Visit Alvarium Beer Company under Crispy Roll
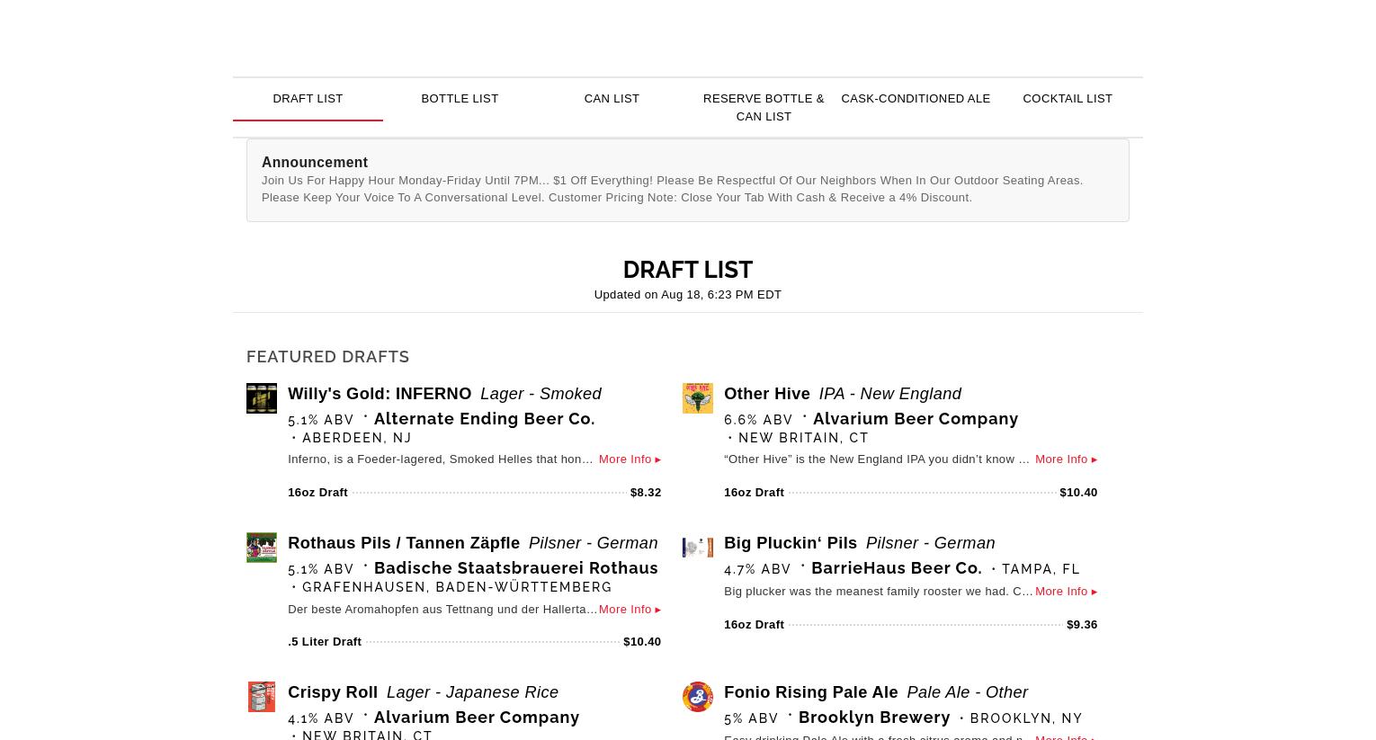 (x=477, y=718)
